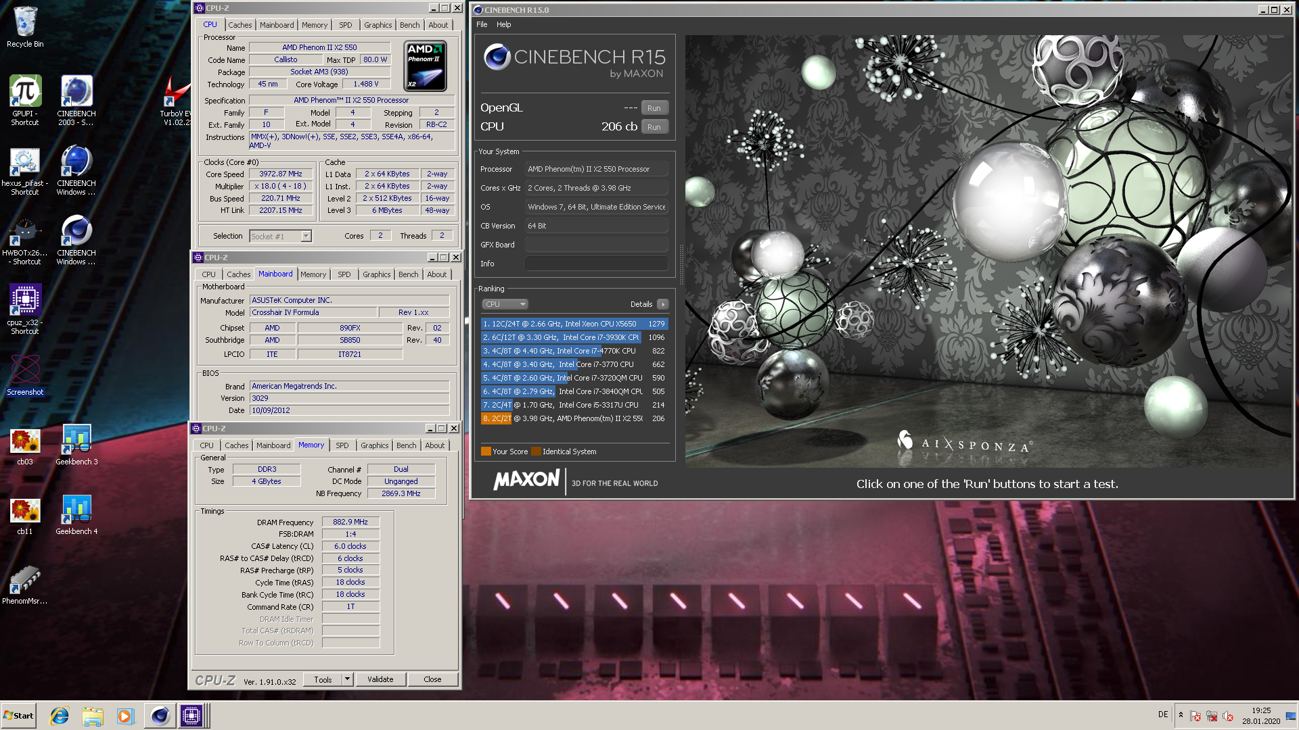1299x730 pixels.
Task: Click the Validate button in CPU-Z
Action: pos(380,679)
